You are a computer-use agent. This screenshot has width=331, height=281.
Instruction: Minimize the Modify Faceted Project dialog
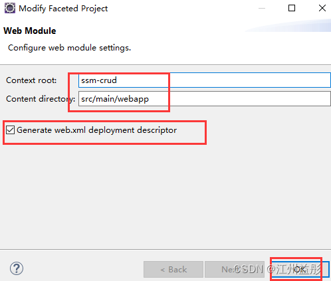click(x=262, y=9)
